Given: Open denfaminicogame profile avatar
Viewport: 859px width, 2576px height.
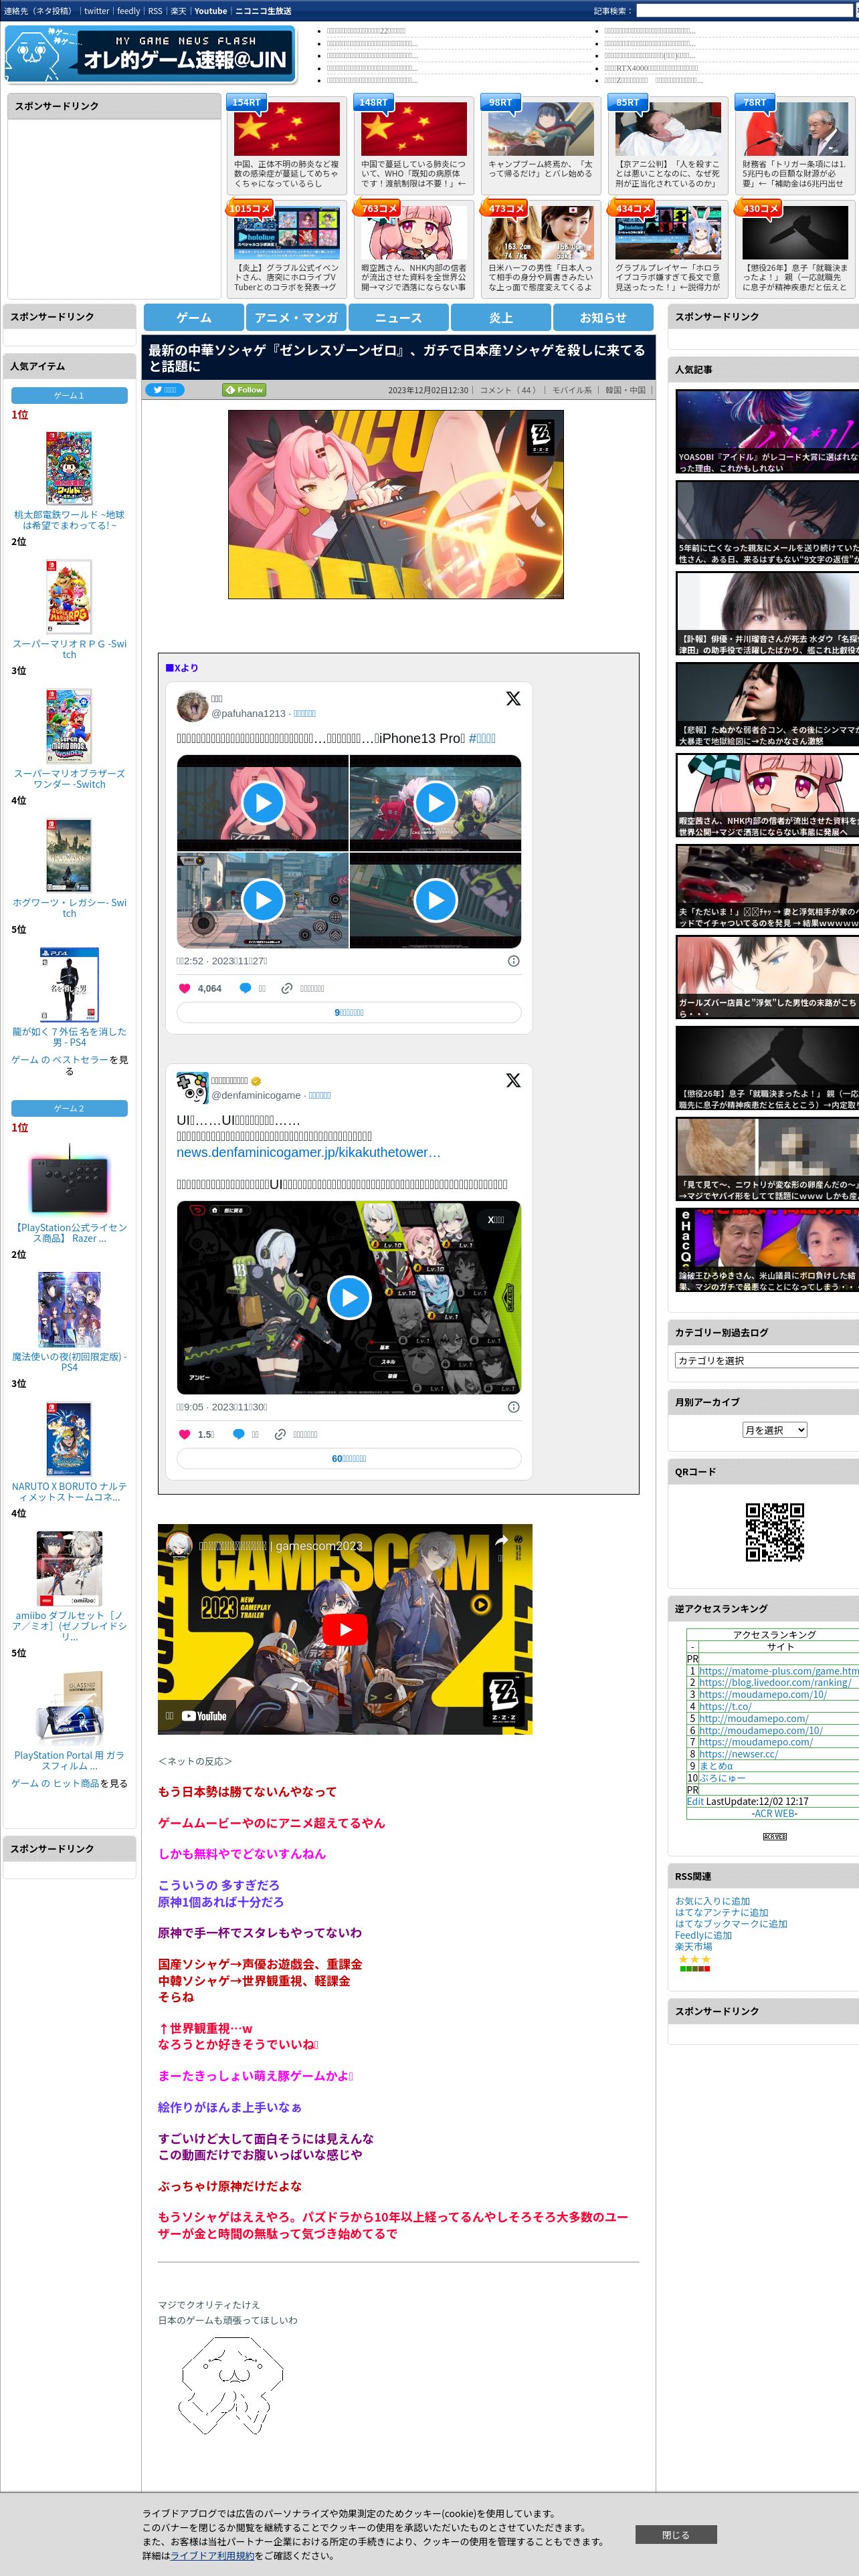Looking at the screenshot, I should tap(192, 1088).
